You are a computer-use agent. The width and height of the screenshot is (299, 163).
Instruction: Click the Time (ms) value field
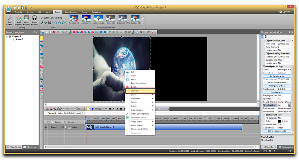pos(284,44)
